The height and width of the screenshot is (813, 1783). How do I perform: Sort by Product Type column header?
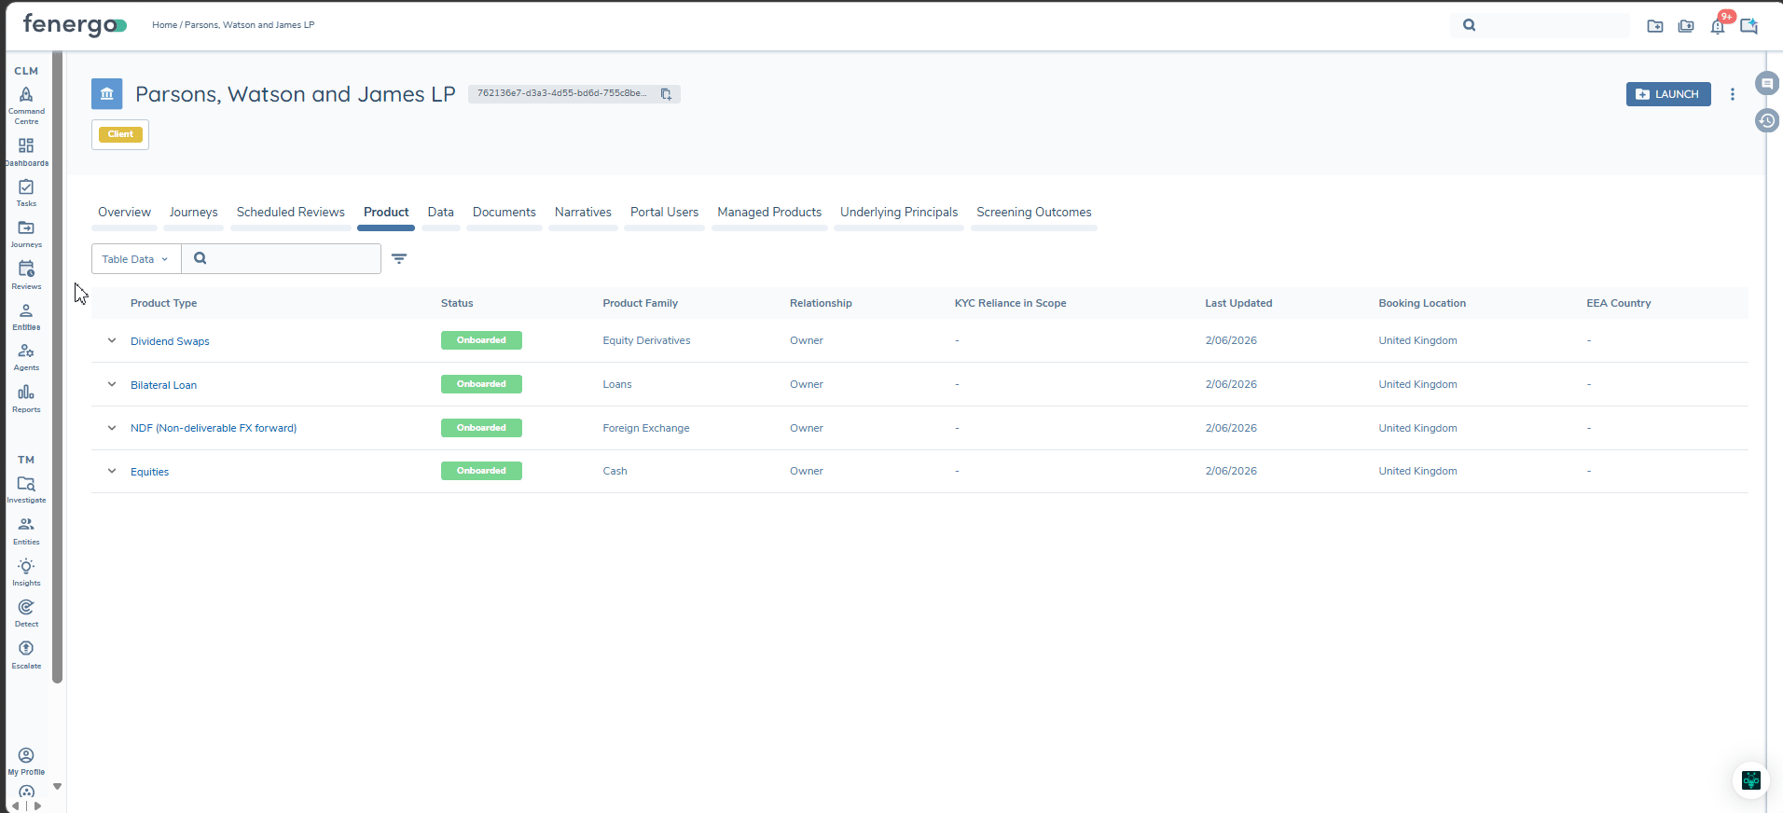[x=163, y=303]
